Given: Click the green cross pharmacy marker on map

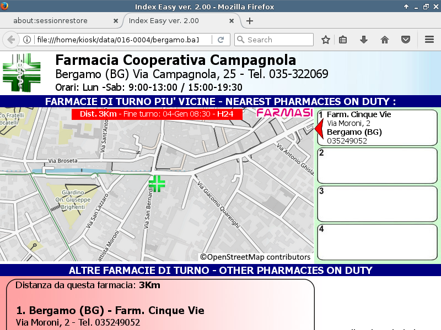Looking at the screenshot, I should tap(157, 184).
